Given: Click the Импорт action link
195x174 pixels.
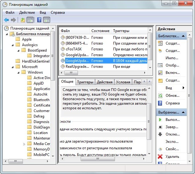Looking at the screenshot, I should pos(172,58).
